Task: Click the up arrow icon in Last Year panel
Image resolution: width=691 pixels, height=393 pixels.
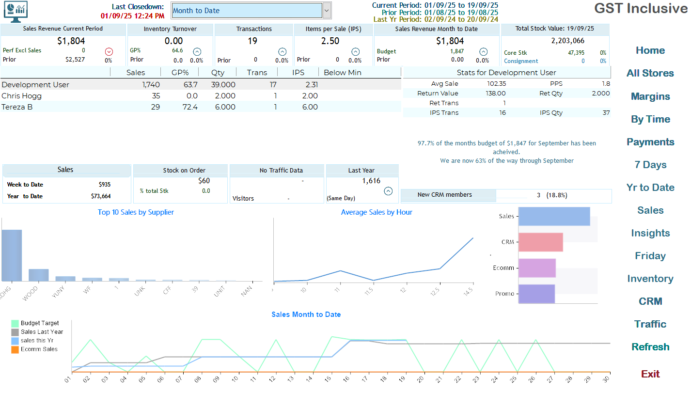Action: [388, 191]
